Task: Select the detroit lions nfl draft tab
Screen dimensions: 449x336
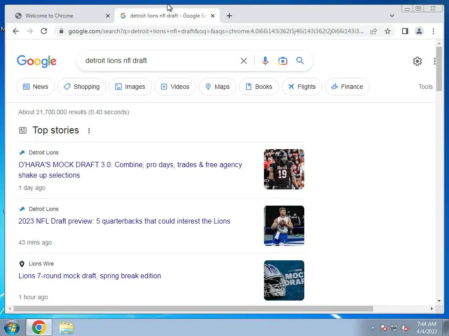Action: [167, 16]
